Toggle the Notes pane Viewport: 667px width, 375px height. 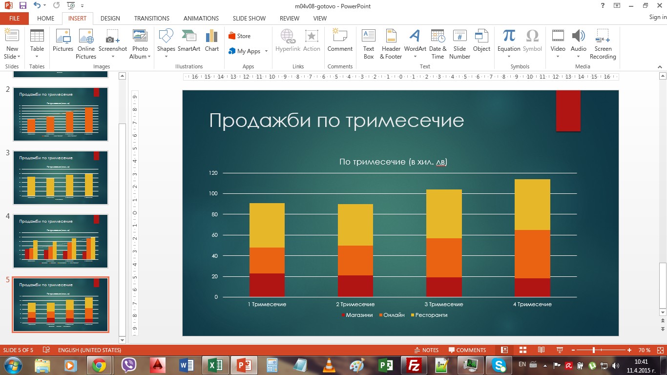pos(426,350)
